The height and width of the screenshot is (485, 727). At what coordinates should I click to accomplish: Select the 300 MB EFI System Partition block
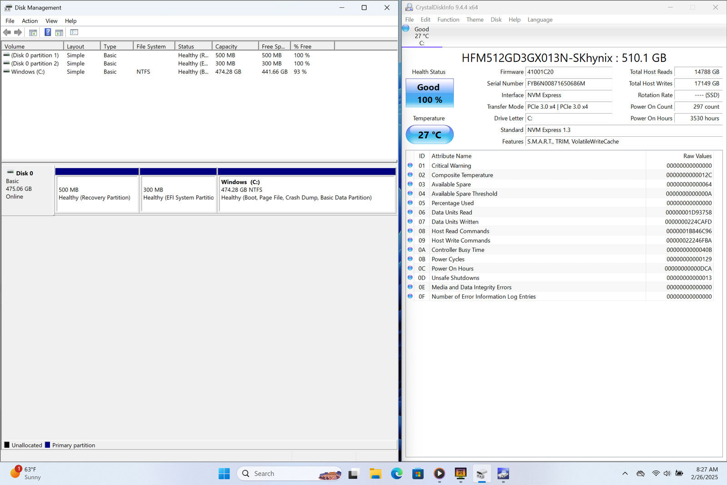179,194
